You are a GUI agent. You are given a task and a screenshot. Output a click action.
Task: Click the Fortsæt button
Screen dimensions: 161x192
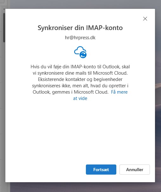pyautogui.click(x=101, y=170)
